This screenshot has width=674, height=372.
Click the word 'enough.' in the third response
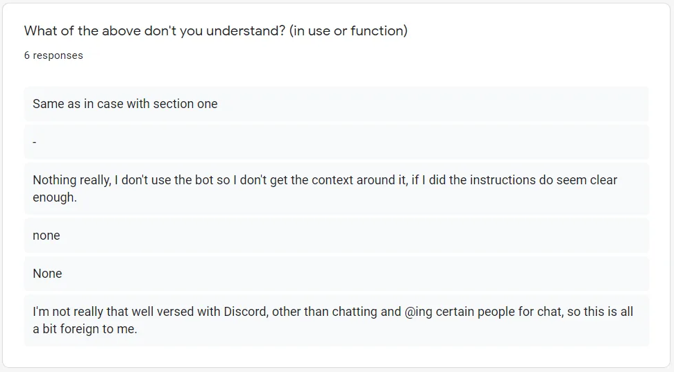coord(55,197)
